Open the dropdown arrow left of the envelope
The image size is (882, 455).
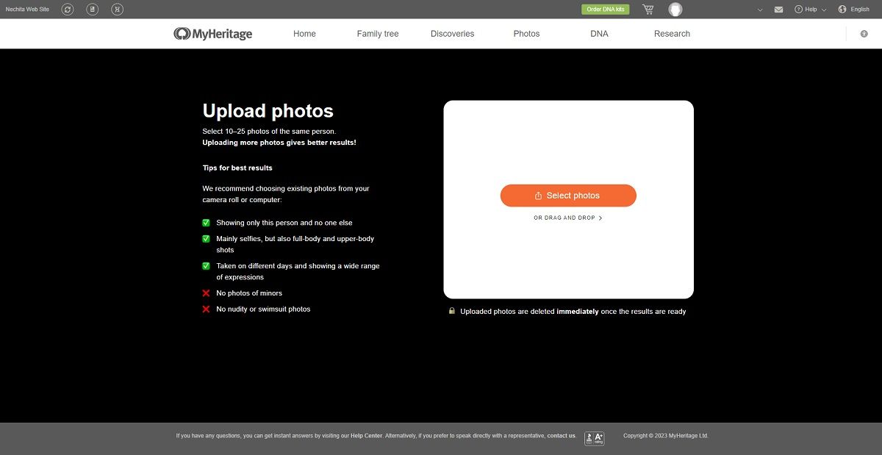point(760,9)
